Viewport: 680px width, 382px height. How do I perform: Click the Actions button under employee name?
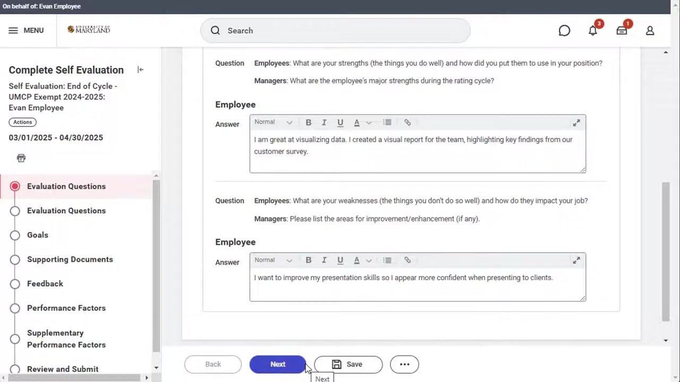pos(22,122)
